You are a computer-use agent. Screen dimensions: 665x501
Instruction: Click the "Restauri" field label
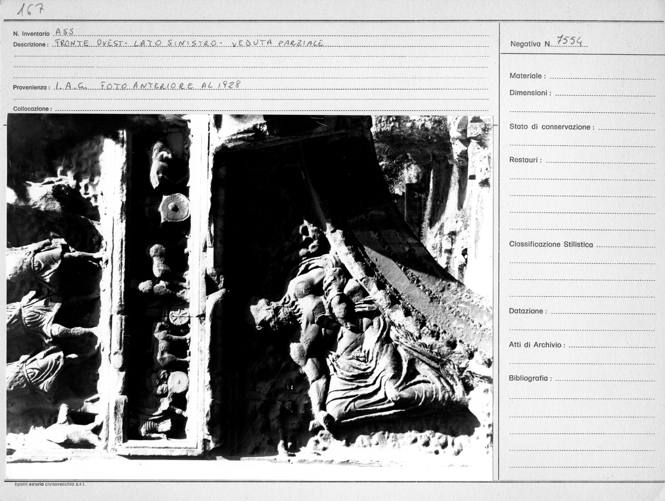[525, 160]
